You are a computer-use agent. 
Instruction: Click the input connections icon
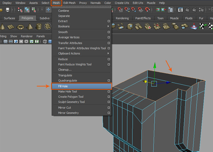(158, 10)
